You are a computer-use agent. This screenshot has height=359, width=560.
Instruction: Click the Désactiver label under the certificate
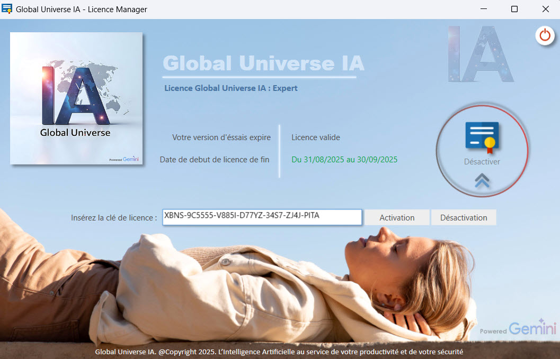pyautogui.click(x=482, y=162)
